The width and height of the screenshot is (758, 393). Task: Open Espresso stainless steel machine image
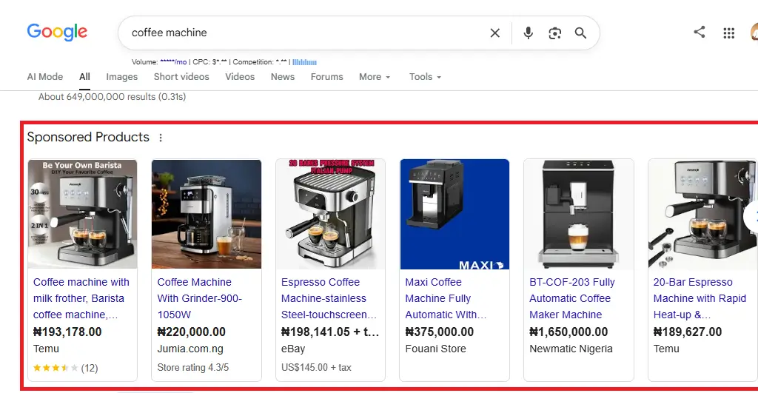coord(331,214)
